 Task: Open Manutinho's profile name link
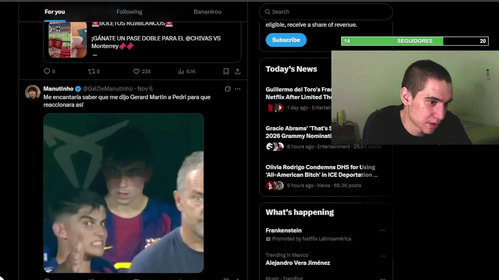[x=58, y=89]
